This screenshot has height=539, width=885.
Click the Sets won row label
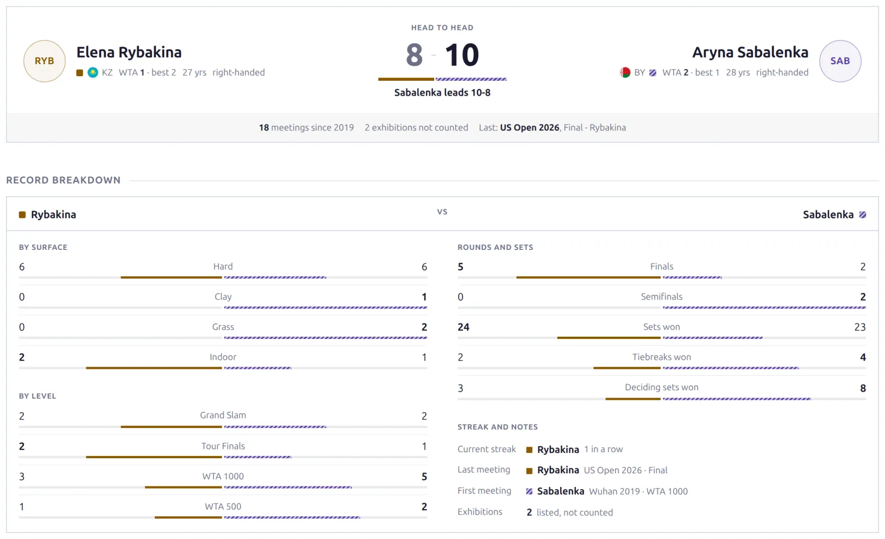tap(662, 327)
